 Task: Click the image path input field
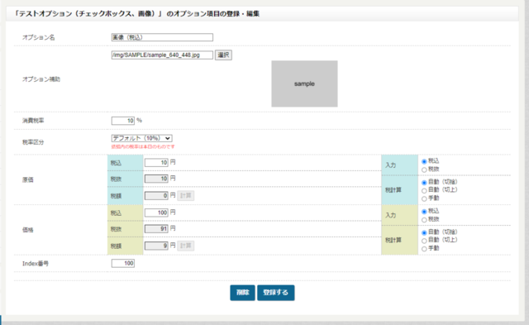(162, 55)
